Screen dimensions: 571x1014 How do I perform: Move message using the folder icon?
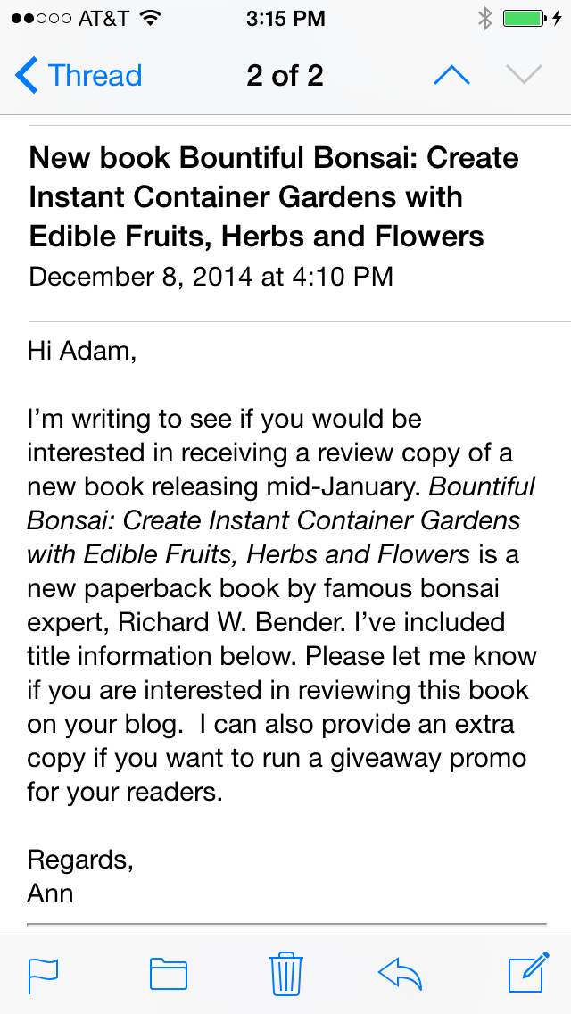[168, 974]
